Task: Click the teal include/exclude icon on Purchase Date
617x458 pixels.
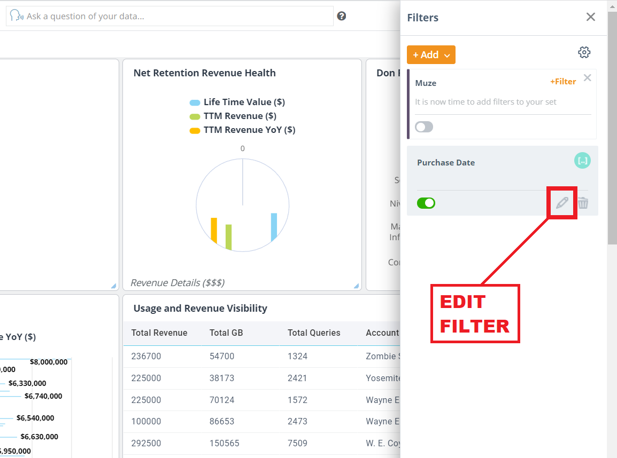Action: pyautogui.click(x=582, y=160)
